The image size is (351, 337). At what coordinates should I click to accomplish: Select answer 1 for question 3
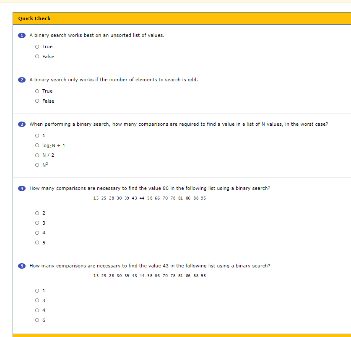[37, 135]
